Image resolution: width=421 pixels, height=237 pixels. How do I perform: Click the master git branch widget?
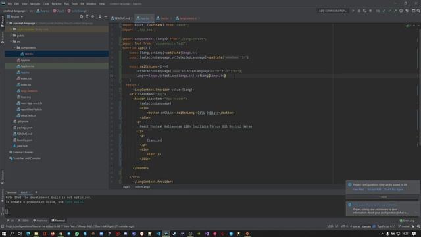[x=404, y=226]
